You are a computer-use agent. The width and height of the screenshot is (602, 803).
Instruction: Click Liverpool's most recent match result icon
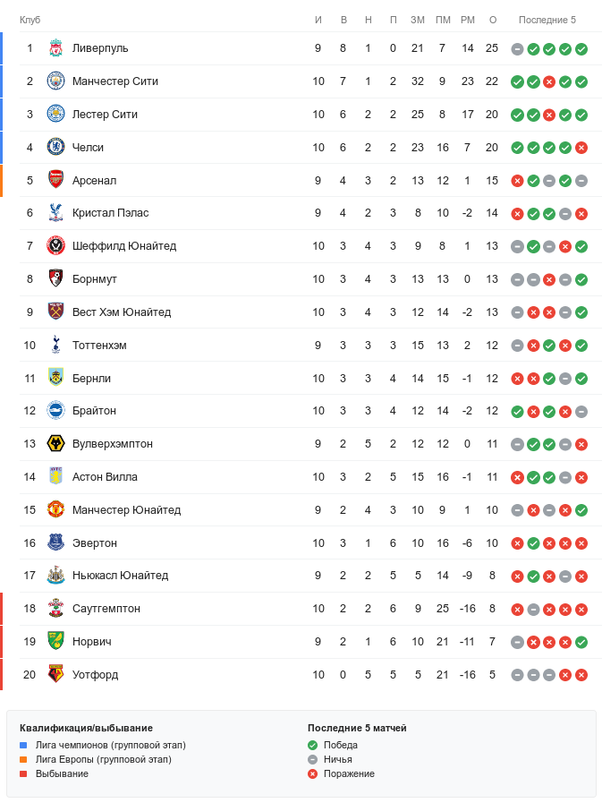tap(581, 48)
